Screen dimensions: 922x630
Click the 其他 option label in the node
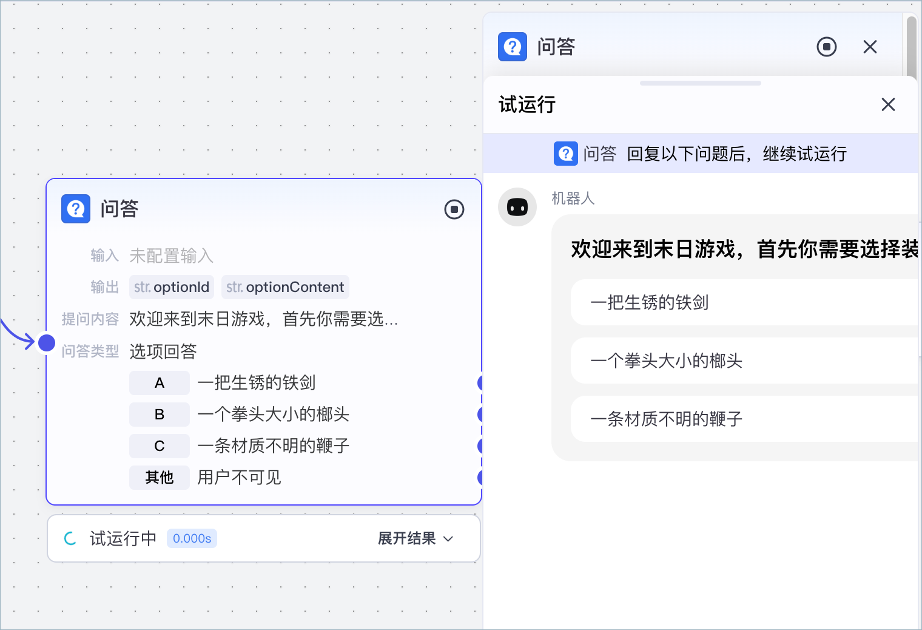coord(160,478)
